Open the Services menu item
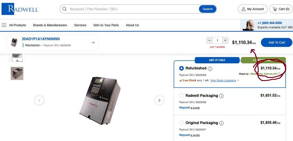Viewport: 293px width, 141px height. 80,25
